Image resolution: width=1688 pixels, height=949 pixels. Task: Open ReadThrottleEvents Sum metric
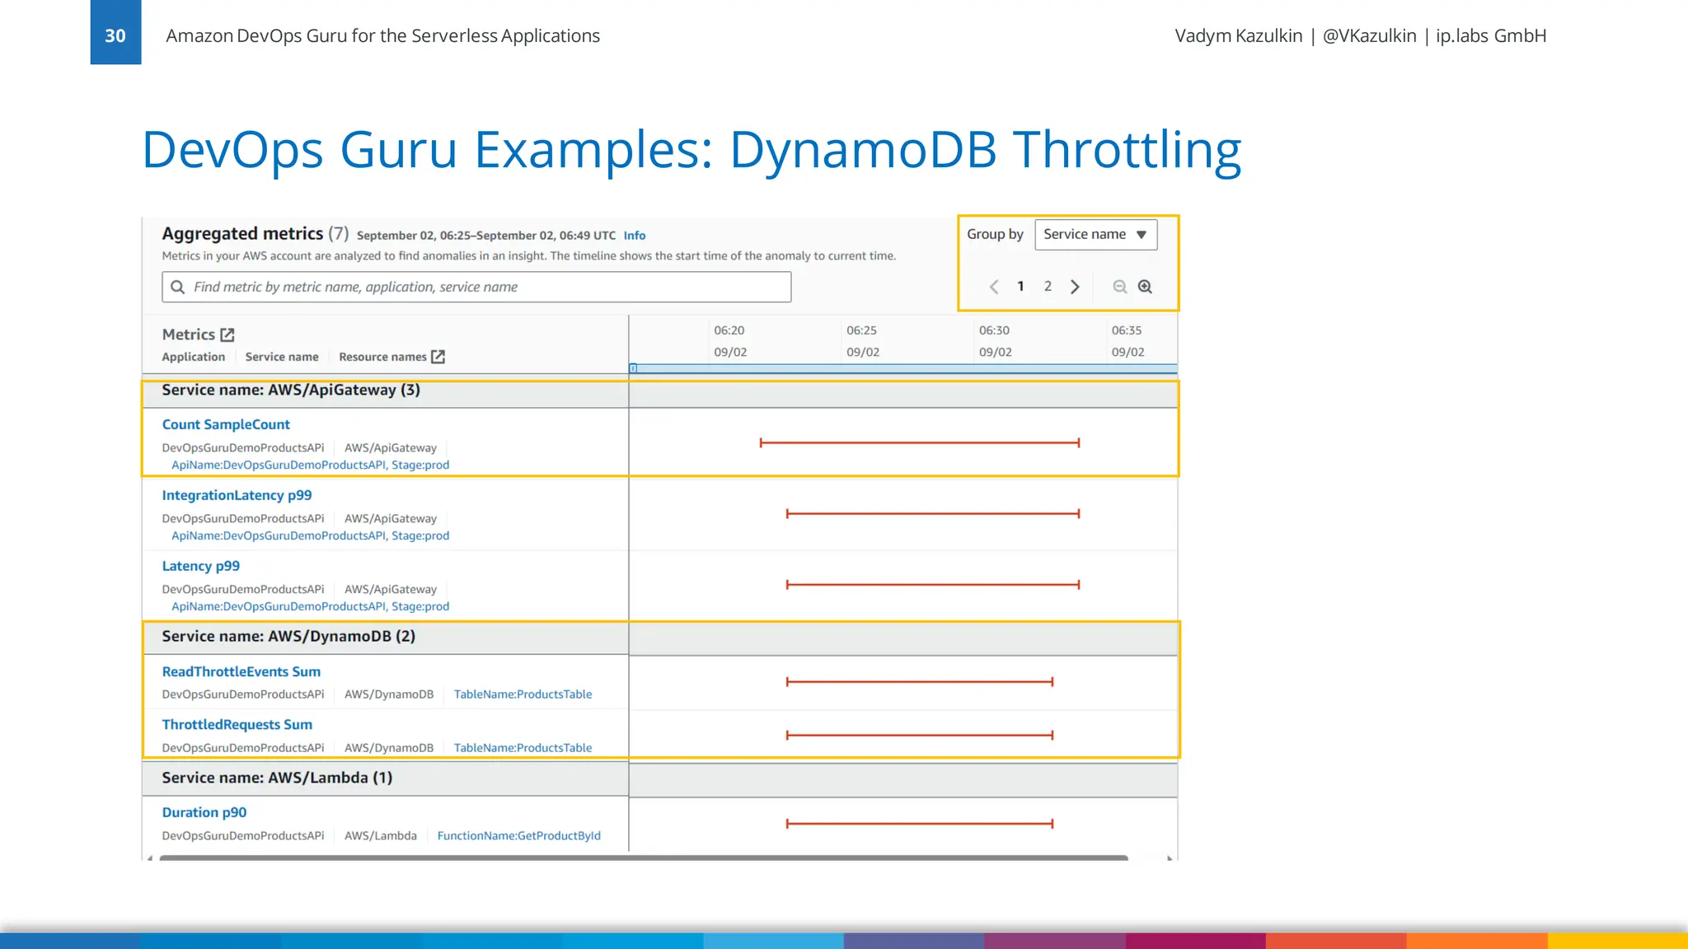tap(241, 671)
